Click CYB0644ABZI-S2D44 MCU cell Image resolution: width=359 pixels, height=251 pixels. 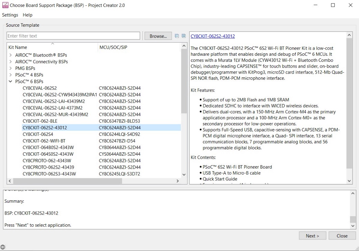(x=120, y=148)
